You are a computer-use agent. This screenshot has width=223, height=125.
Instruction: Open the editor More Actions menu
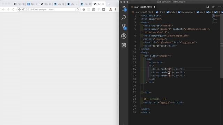click(x=220, y=7)
